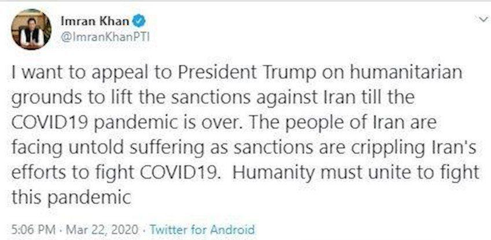The image size is (491, 240).
Task: Open the Twitter for Android link
Action: coord(202,230)
